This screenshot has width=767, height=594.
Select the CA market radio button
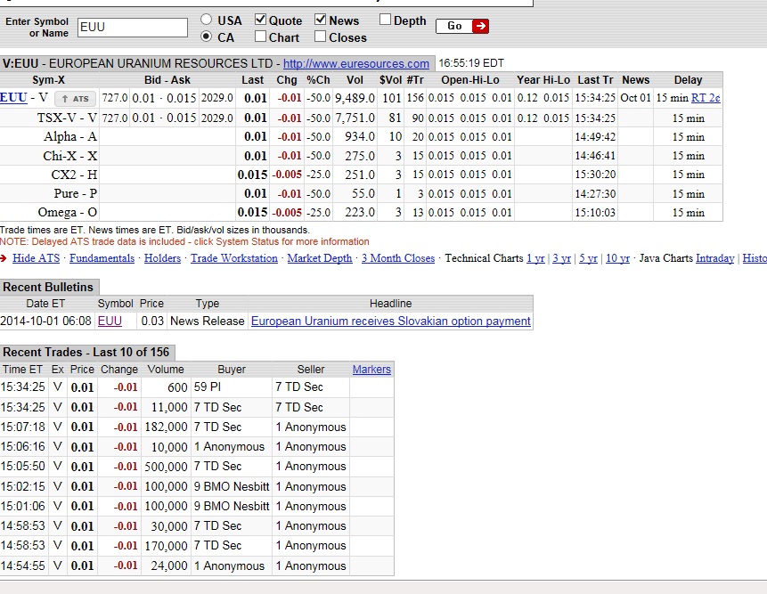point(207,37)
